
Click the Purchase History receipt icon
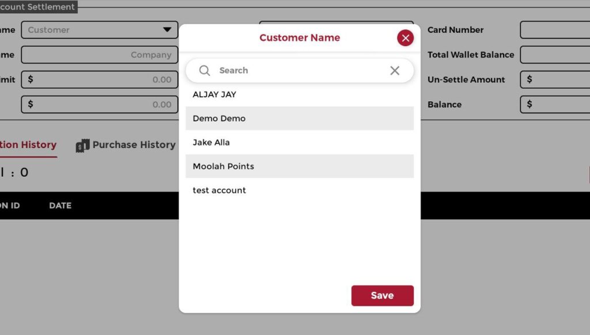tap(83, 146)
